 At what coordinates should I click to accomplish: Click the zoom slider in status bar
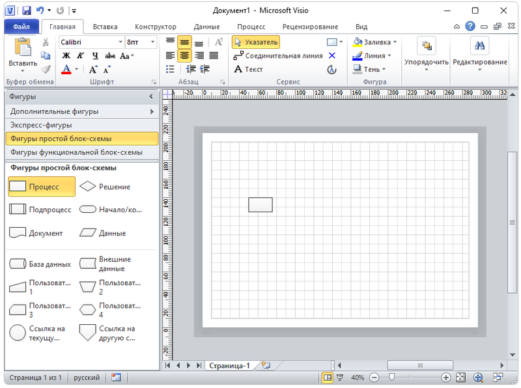(391, 378)
